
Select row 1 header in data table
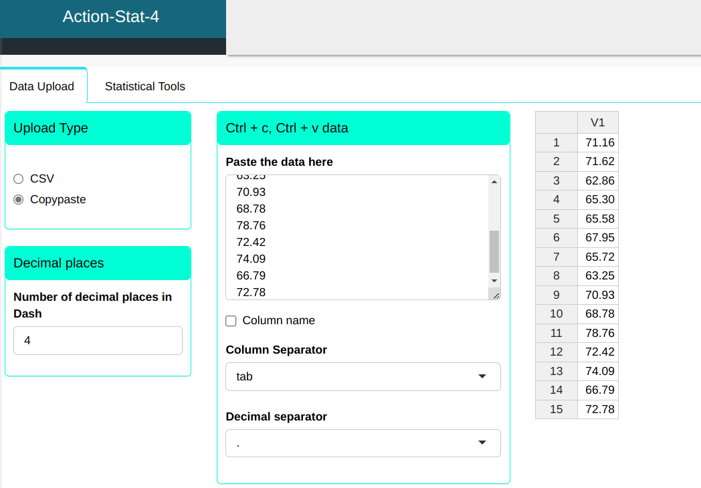(556, 142)
